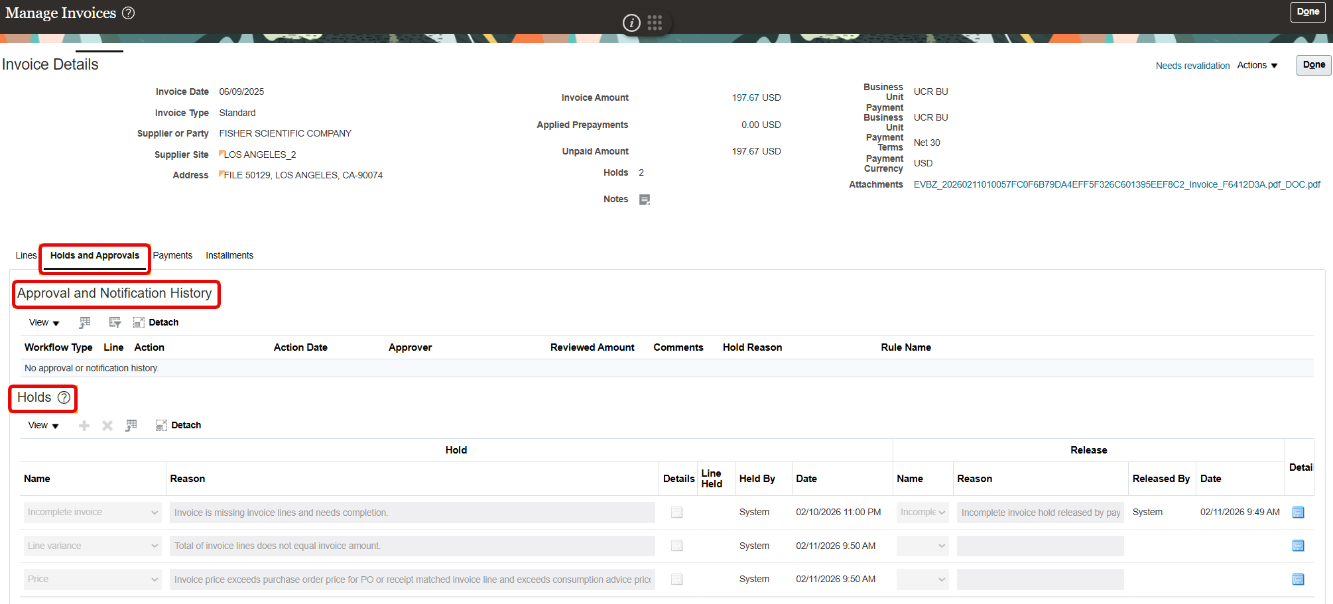
Task: Click the Done button on Invoice Details
Action: click(1313, 64)
